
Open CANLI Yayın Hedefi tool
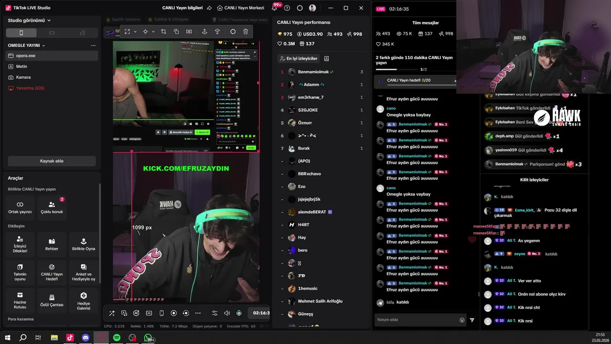[52, 272]
